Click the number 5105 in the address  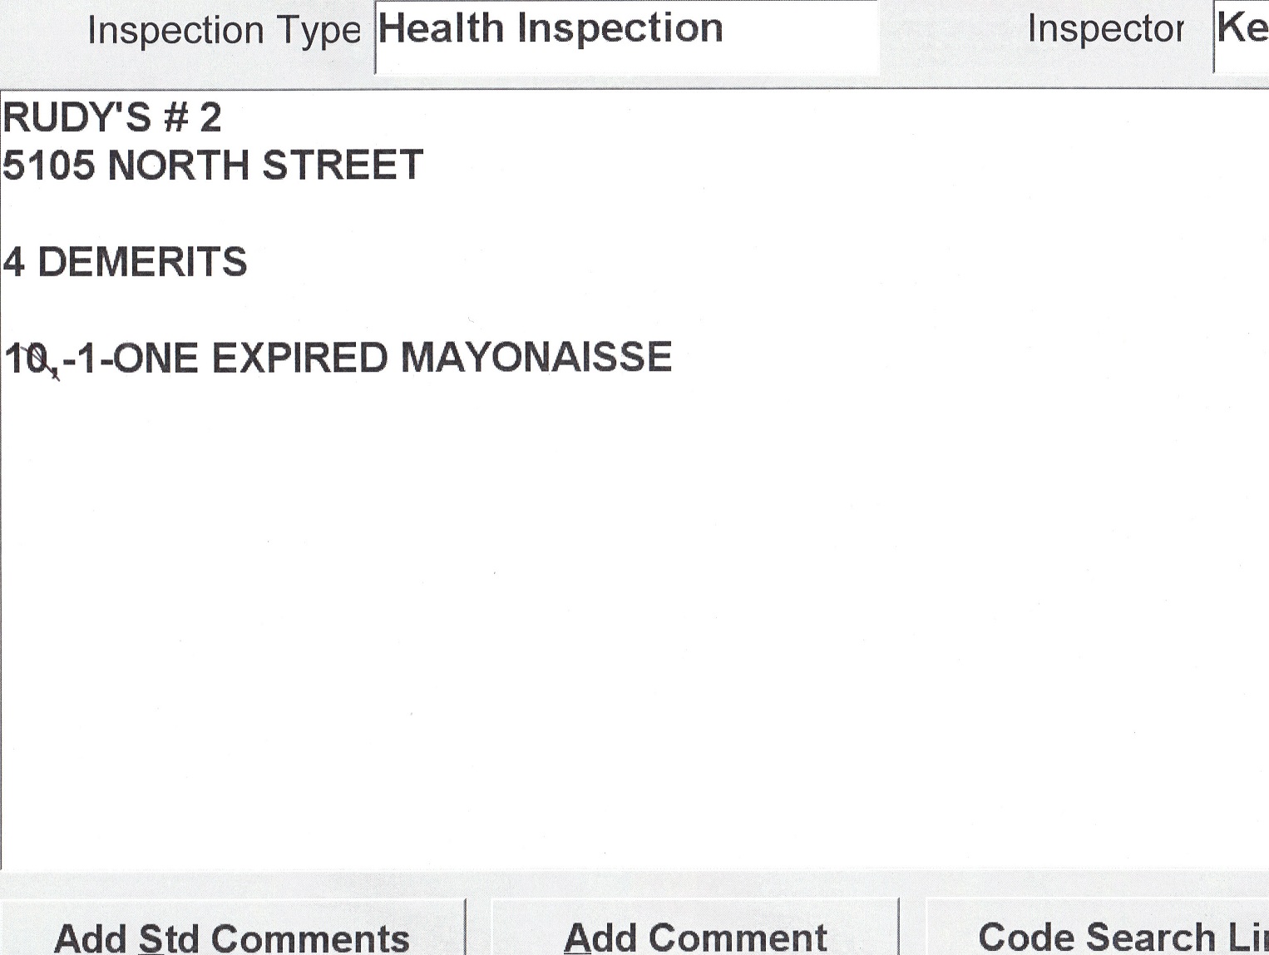(x=48, y=165)
